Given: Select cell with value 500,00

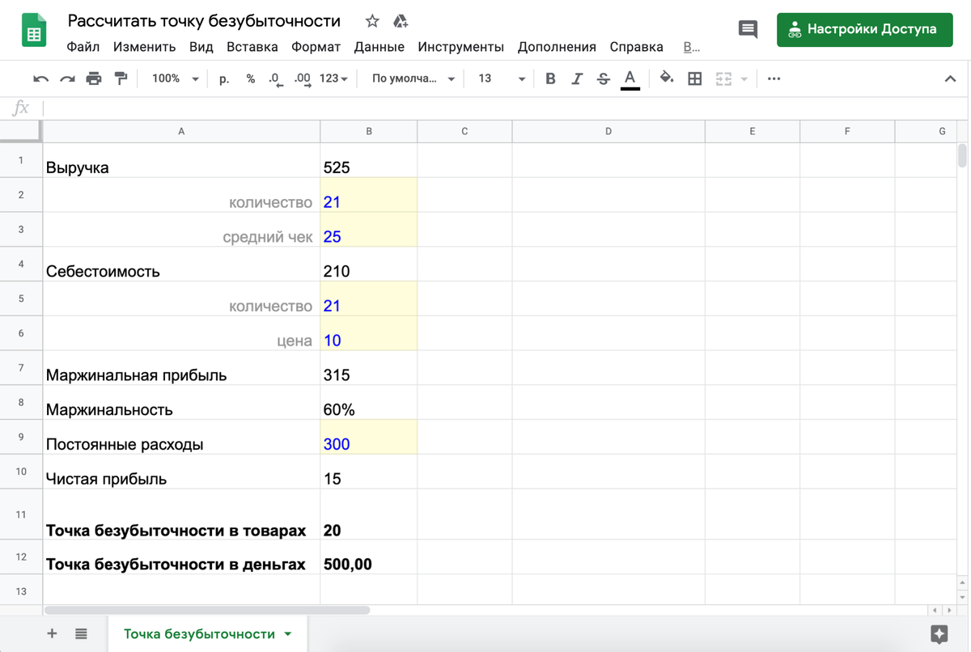Looking at the screenshot, I should point(369,557).
